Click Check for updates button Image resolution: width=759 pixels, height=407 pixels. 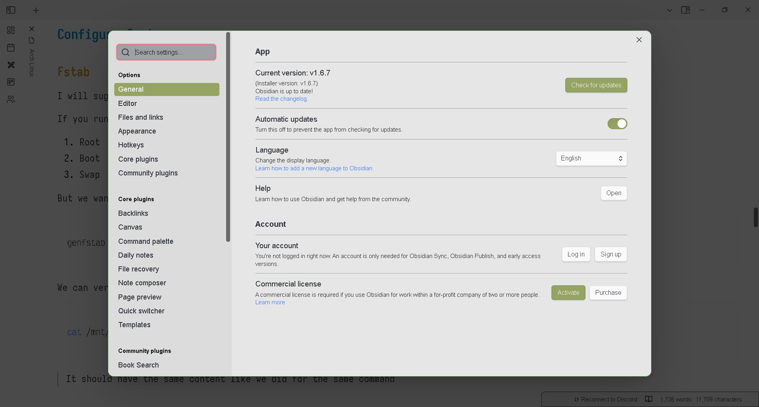(596, 85)
